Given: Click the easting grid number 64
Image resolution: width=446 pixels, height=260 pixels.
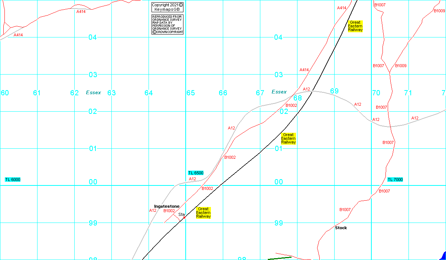Looking at the screenshot, I should [x=149, y=93].
